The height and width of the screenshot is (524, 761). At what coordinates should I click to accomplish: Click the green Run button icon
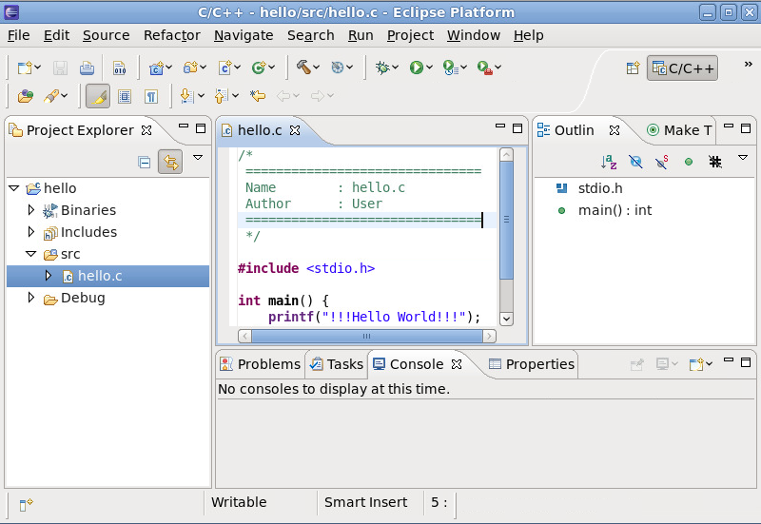coord(416,68)
